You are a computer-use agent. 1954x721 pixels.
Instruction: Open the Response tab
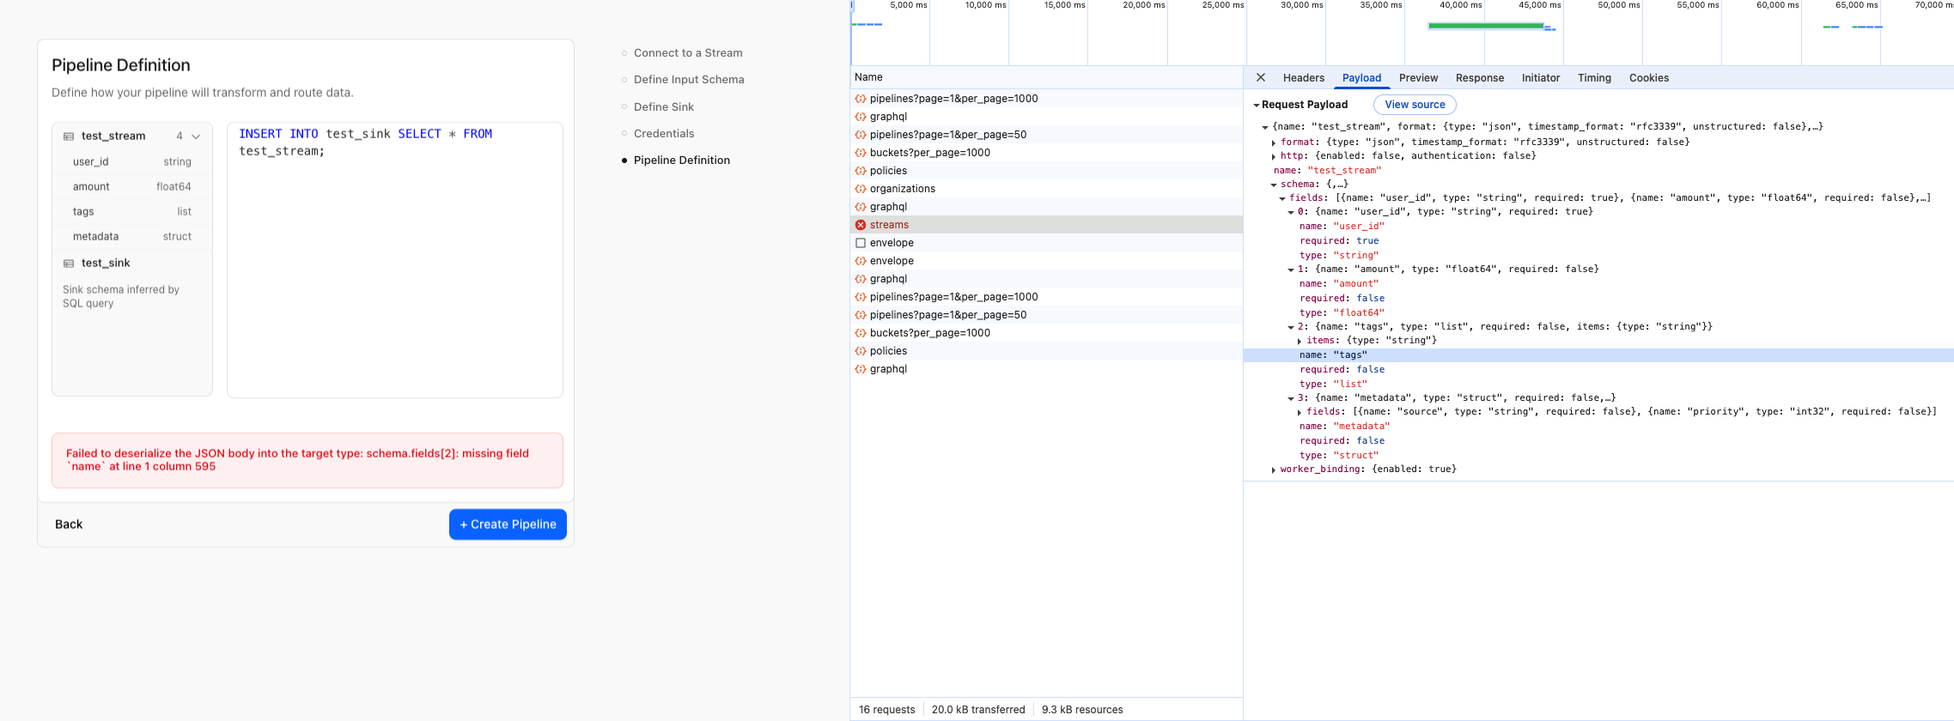tap(1479, 78)
